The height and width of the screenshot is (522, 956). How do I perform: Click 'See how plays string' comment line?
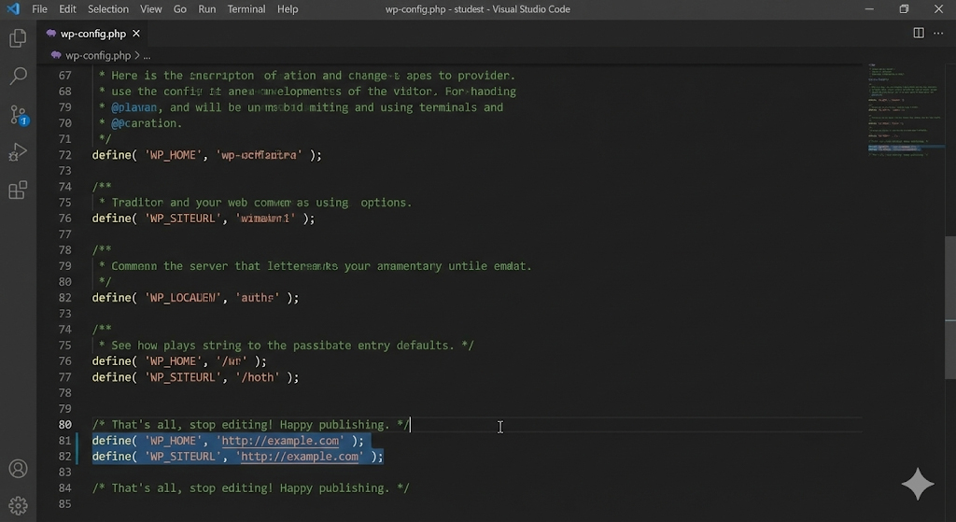pos(286,346)
